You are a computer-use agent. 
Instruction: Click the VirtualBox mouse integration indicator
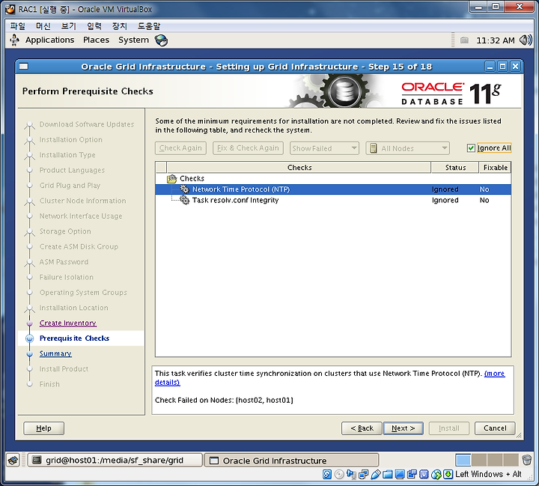(436, 475)
